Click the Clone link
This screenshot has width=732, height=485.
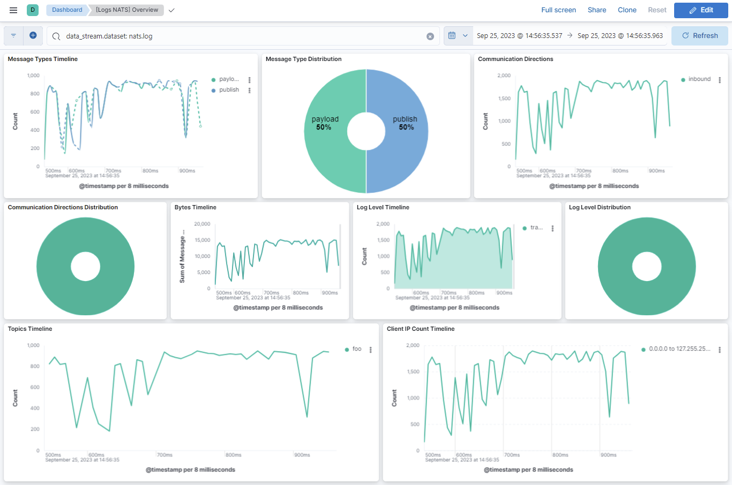point(627,10)
